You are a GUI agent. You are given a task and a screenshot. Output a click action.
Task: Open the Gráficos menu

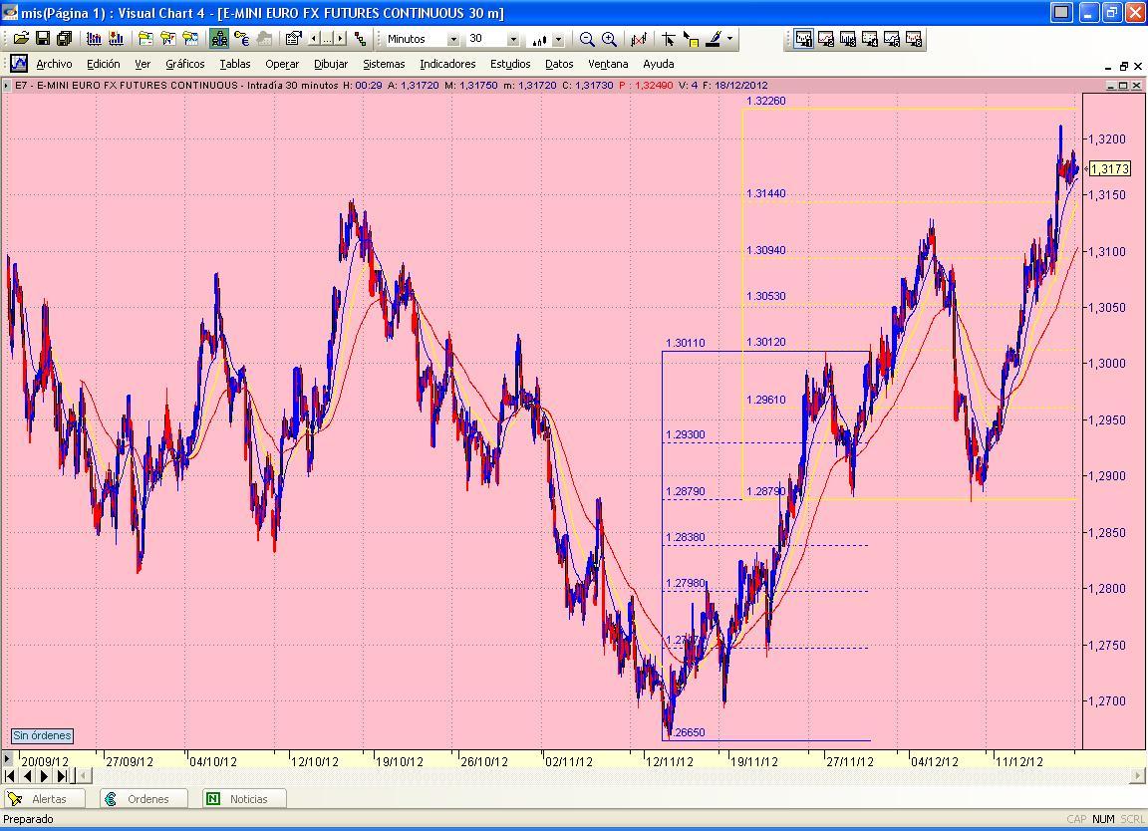185,64
